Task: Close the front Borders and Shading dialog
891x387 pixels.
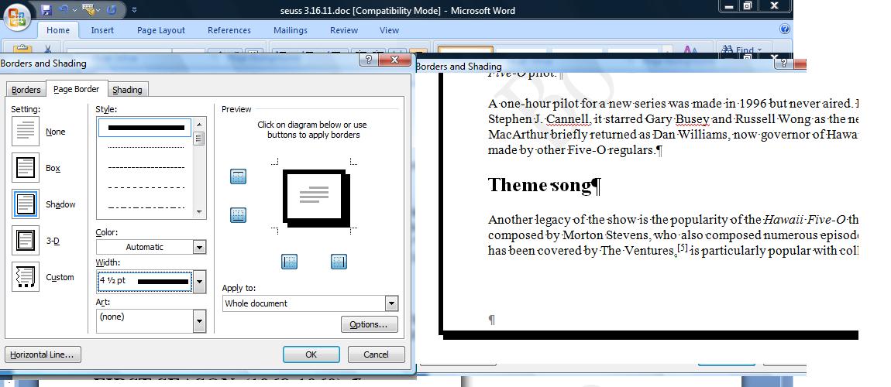Action: tap(394, 60)
